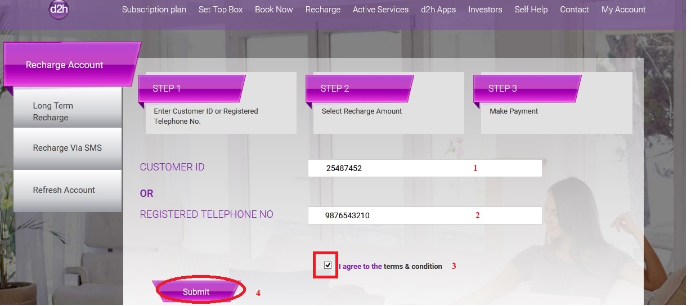This screenshot has width=691, height=306.
Task: Open the Recharge Via SMS option
Action: (67, 148)
